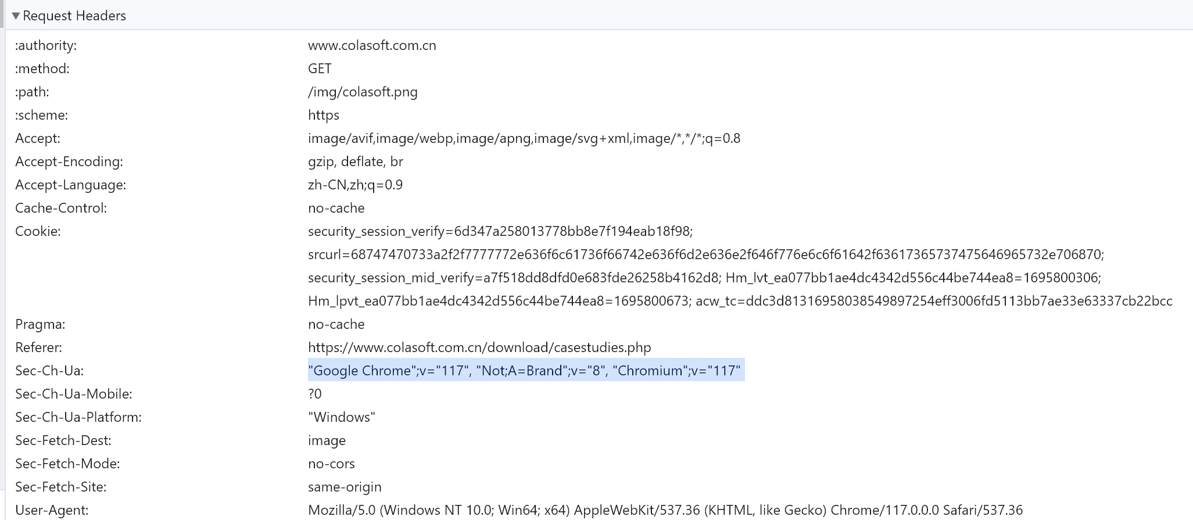Click the Sec-Fetch-Site same-origin value
Screen dimensions: 1193x520
coord(345,487)
